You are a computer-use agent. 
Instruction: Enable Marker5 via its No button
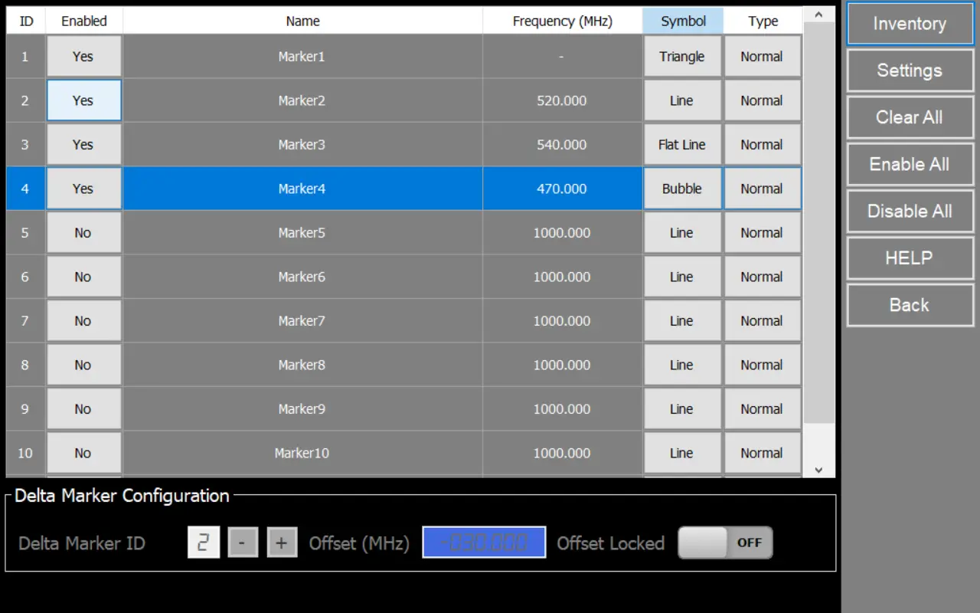coord(83,233)
